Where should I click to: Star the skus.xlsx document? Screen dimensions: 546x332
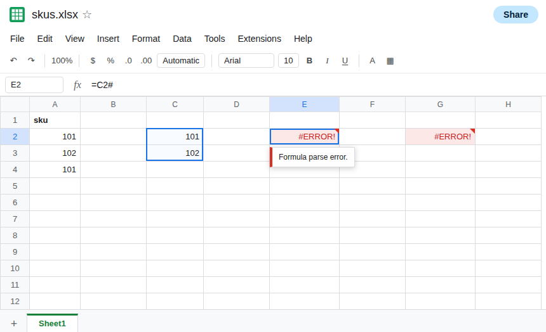[x=87, y=15]
